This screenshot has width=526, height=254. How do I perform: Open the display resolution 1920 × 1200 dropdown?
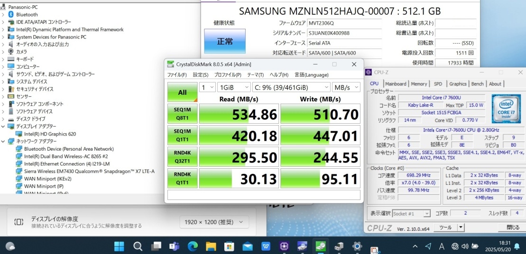click(x=214, y=222)
